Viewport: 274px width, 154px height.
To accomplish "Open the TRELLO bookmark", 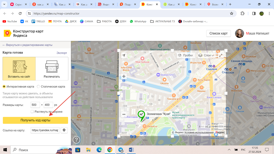I will pos(38,21).
